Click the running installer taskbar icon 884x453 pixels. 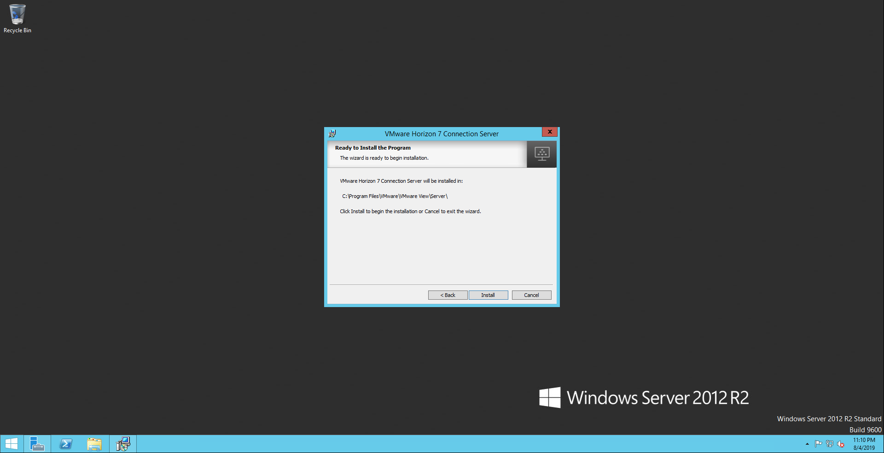pos(123,444)
